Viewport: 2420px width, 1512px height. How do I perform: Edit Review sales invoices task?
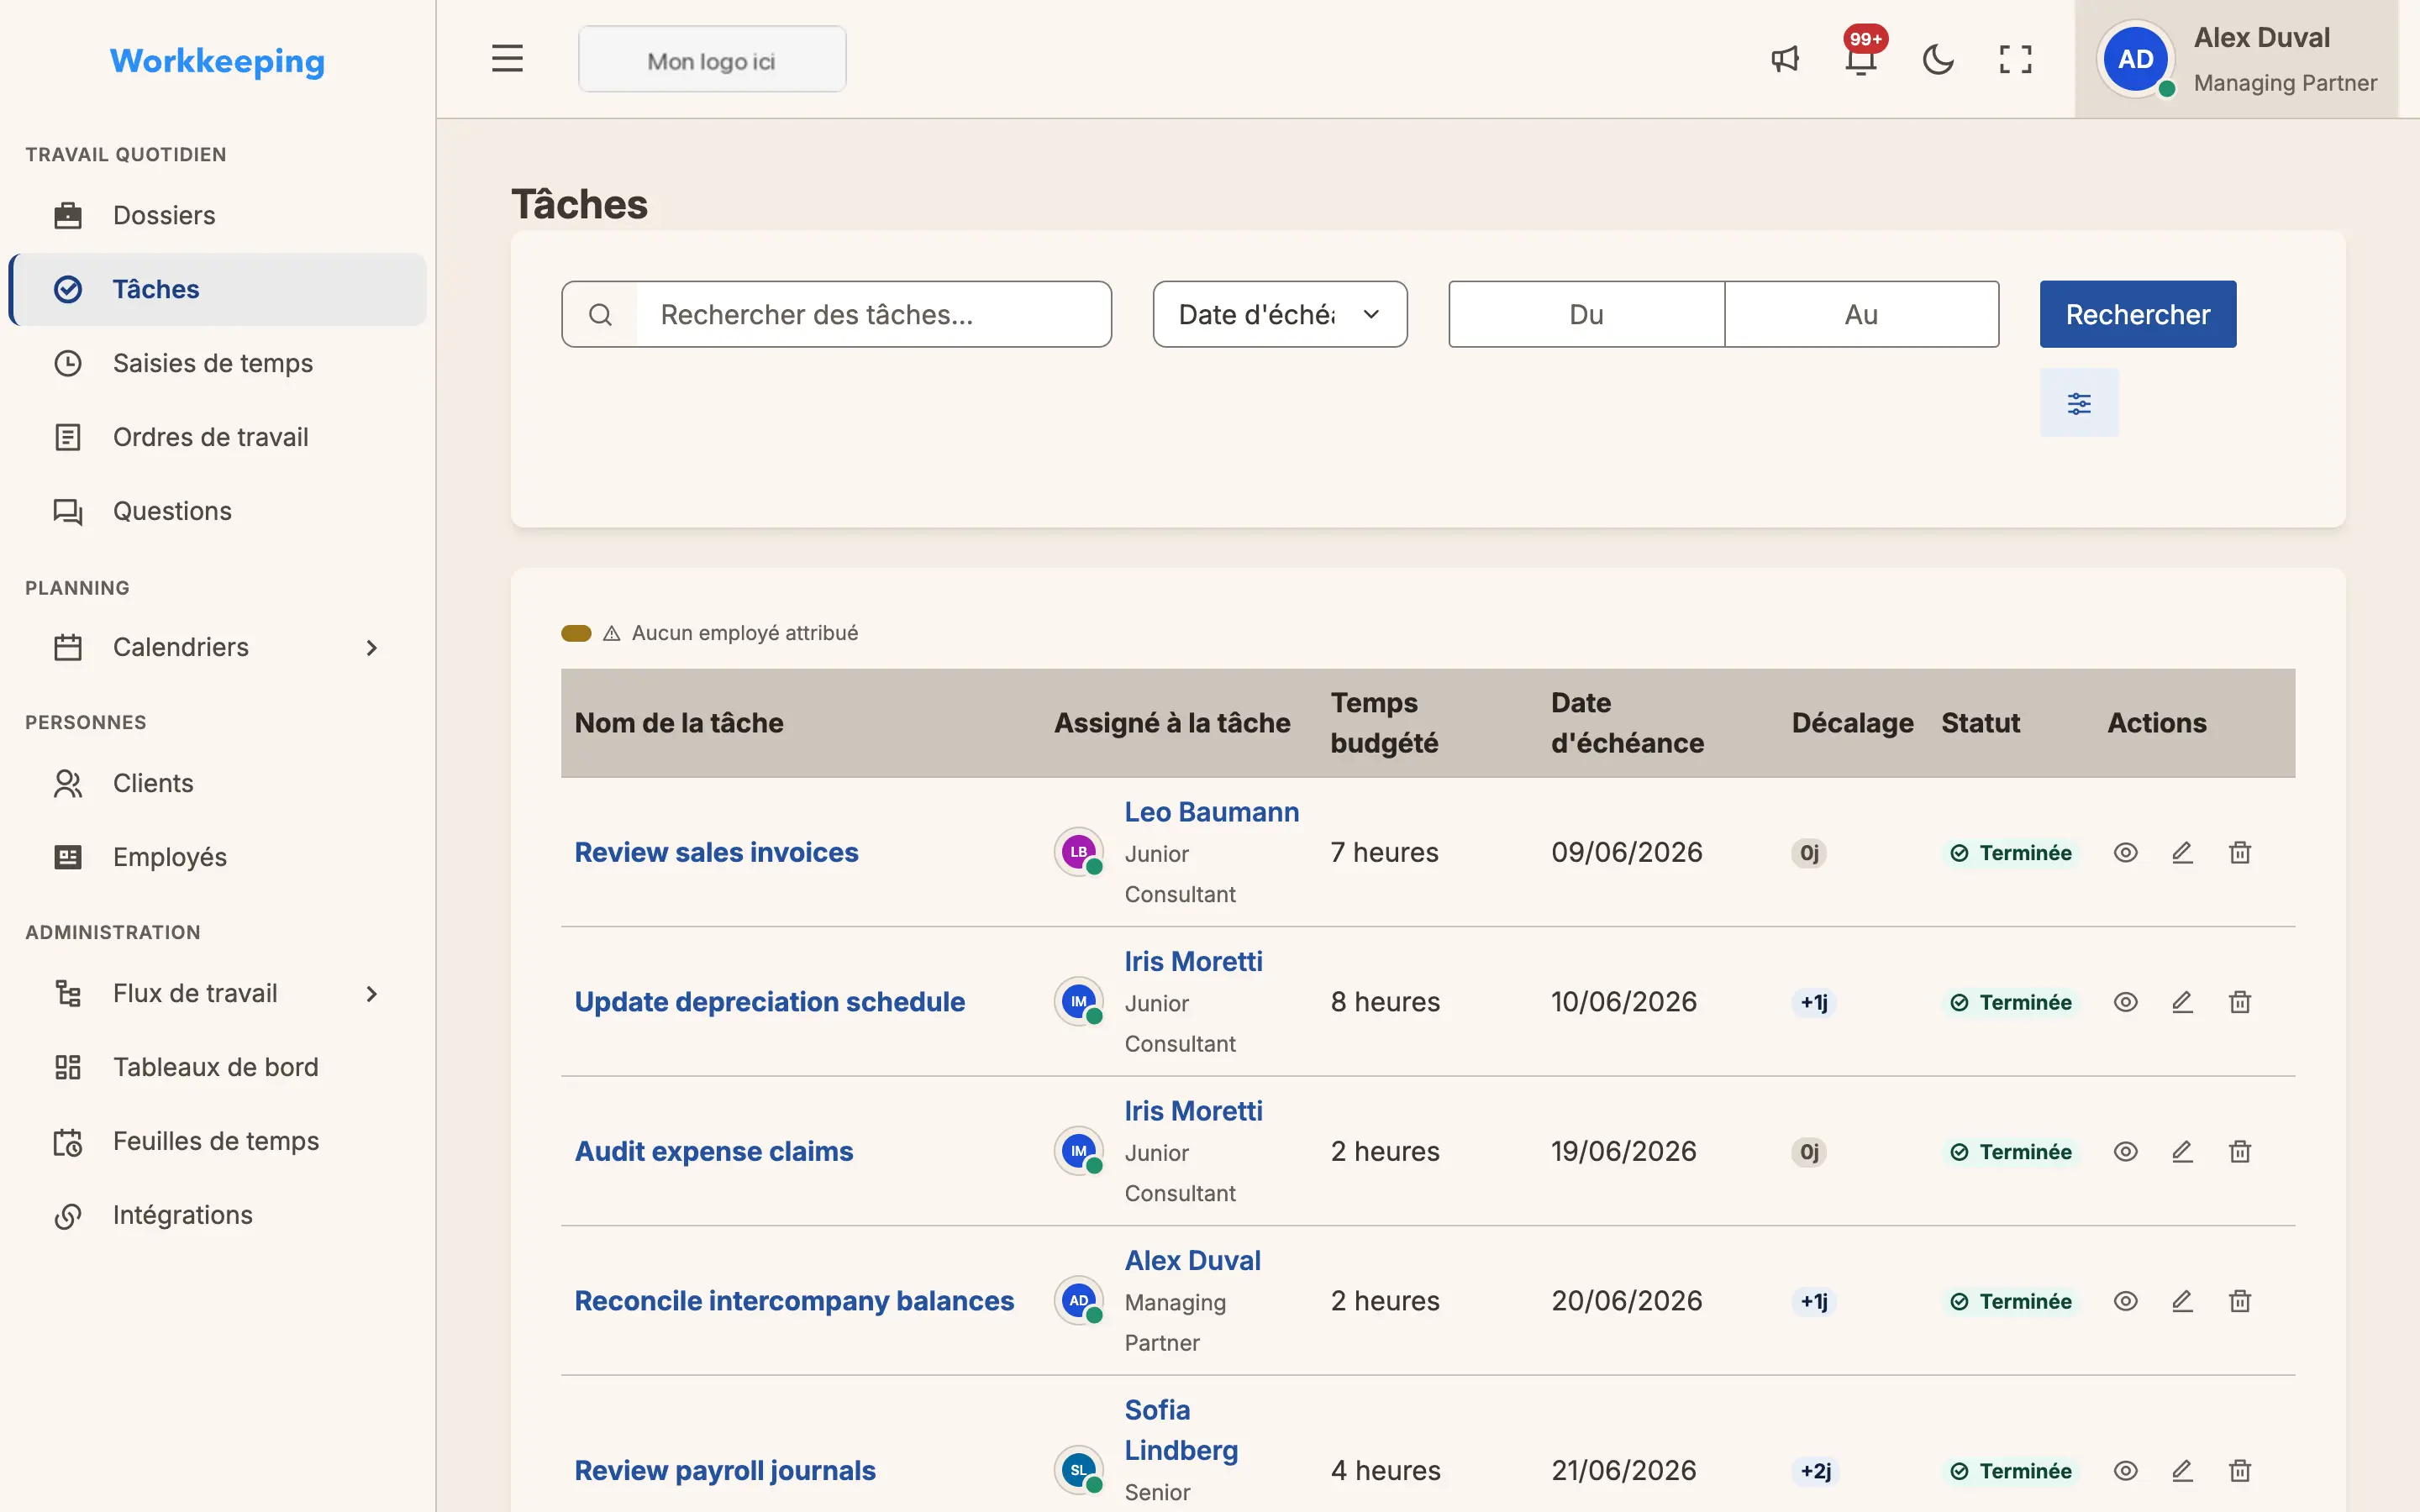[x=2182, y=852]
